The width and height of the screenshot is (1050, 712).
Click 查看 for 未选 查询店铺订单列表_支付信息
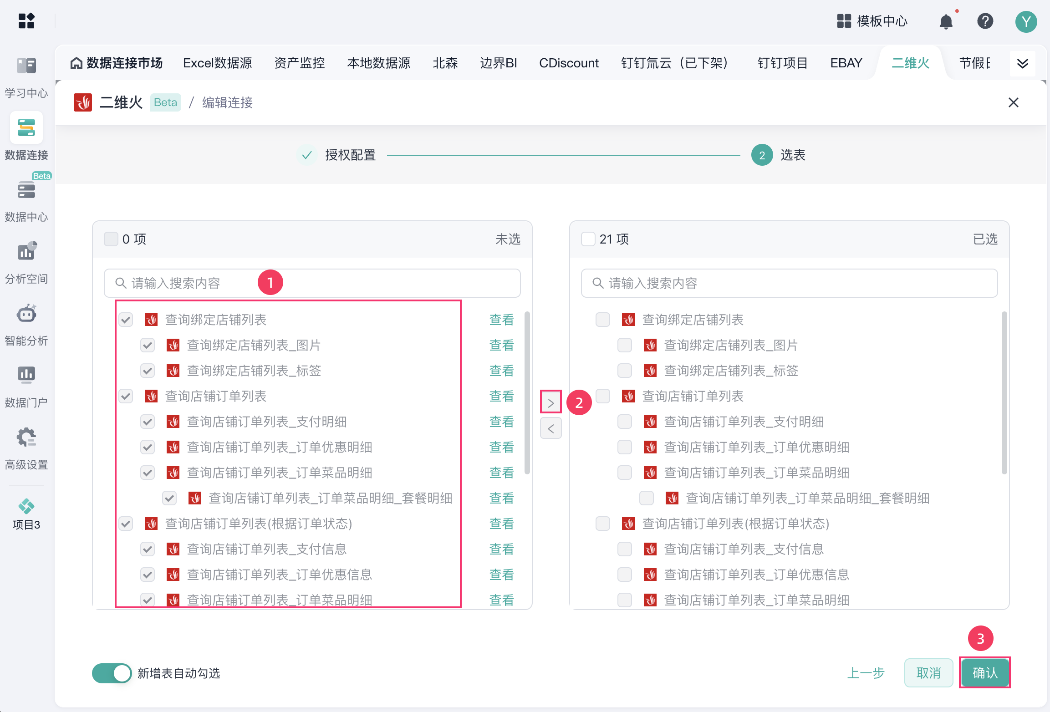click(x=501, y=549)
